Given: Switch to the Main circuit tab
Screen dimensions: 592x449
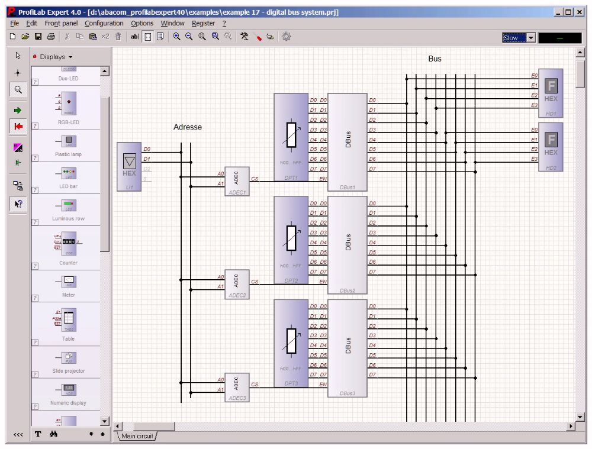Looking at the screenshot, I should [139, 436].
